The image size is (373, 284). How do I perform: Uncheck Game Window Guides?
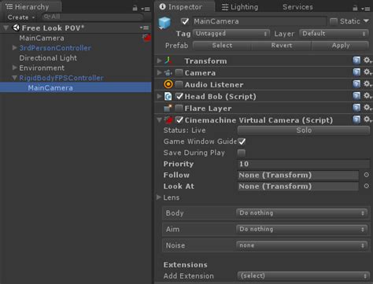tap(242, 142)
